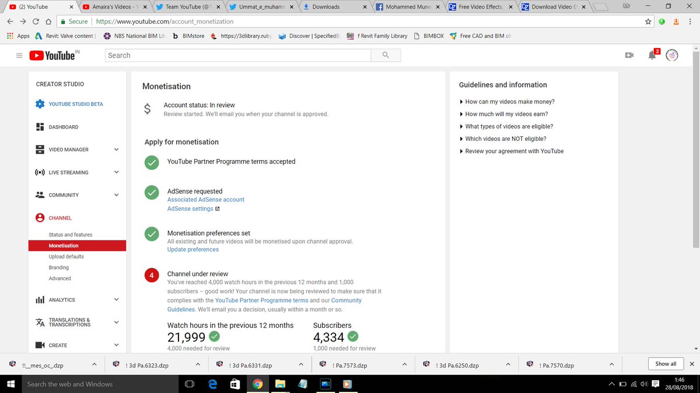
Task: Open the Windows Store taskbar icon
Action: click(235, 384)
